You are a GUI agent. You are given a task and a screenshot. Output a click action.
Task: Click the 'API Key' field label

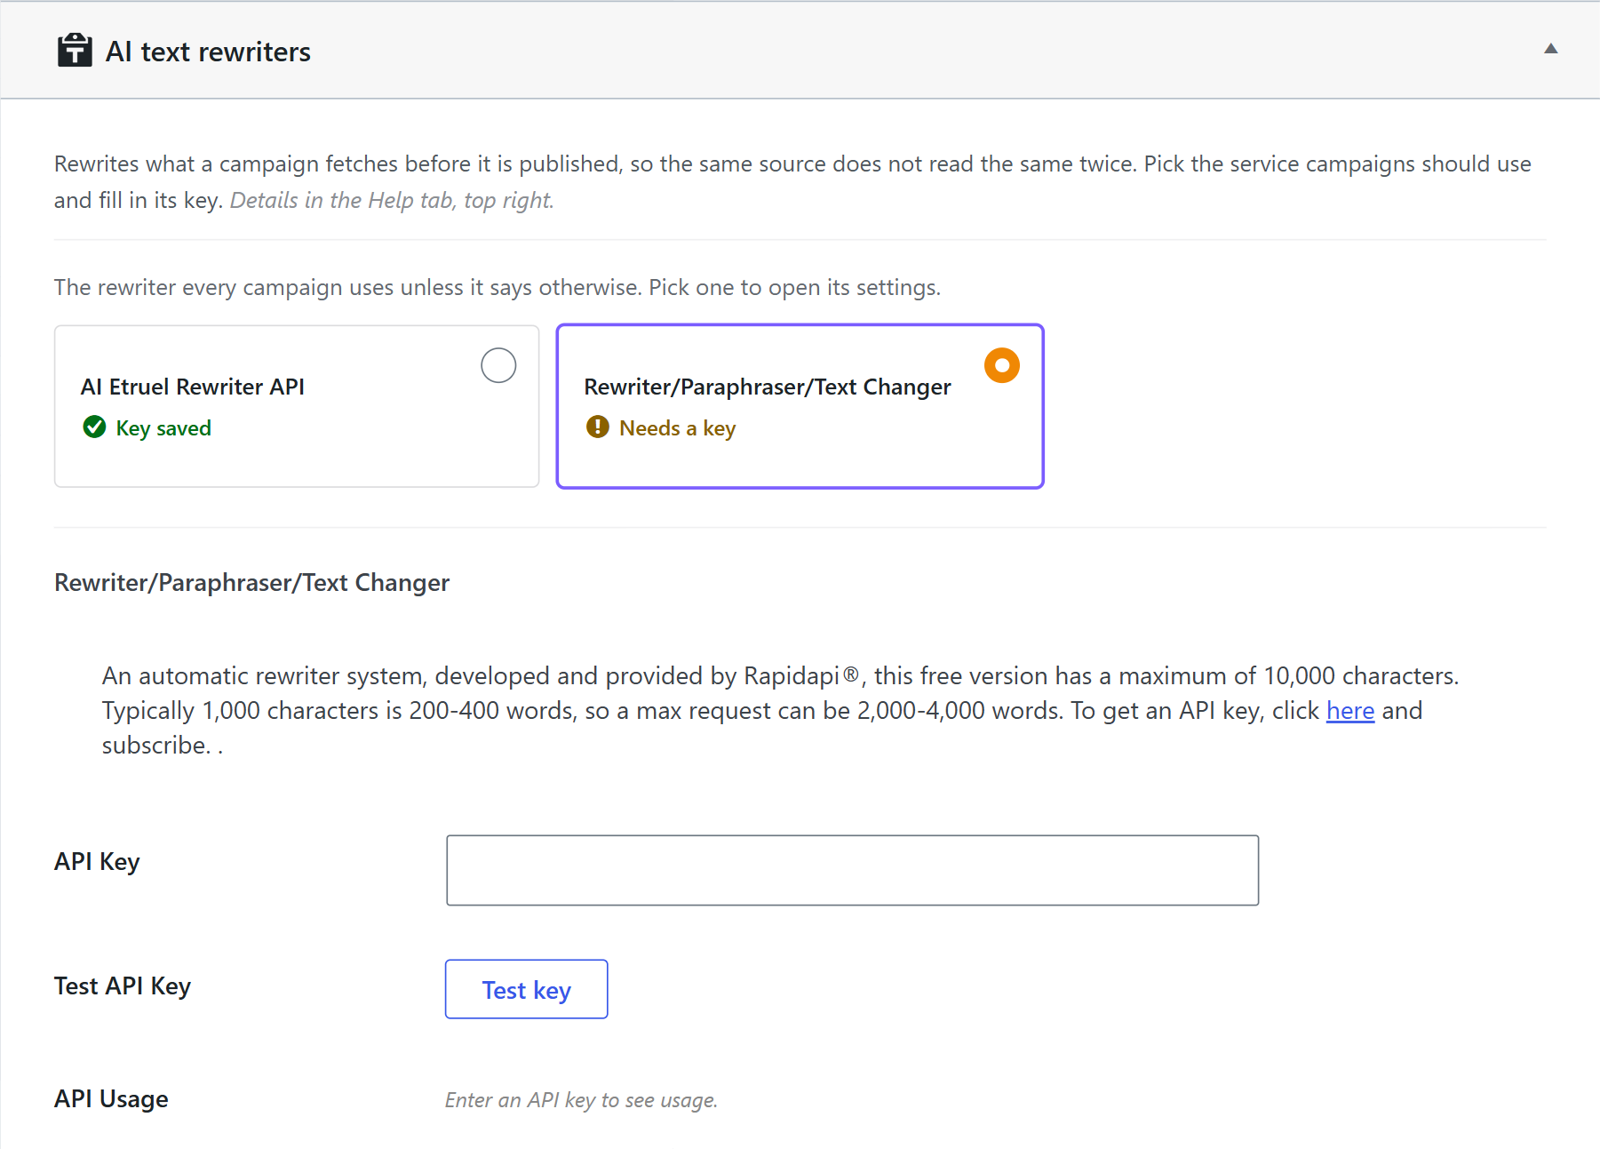(97, 862)
